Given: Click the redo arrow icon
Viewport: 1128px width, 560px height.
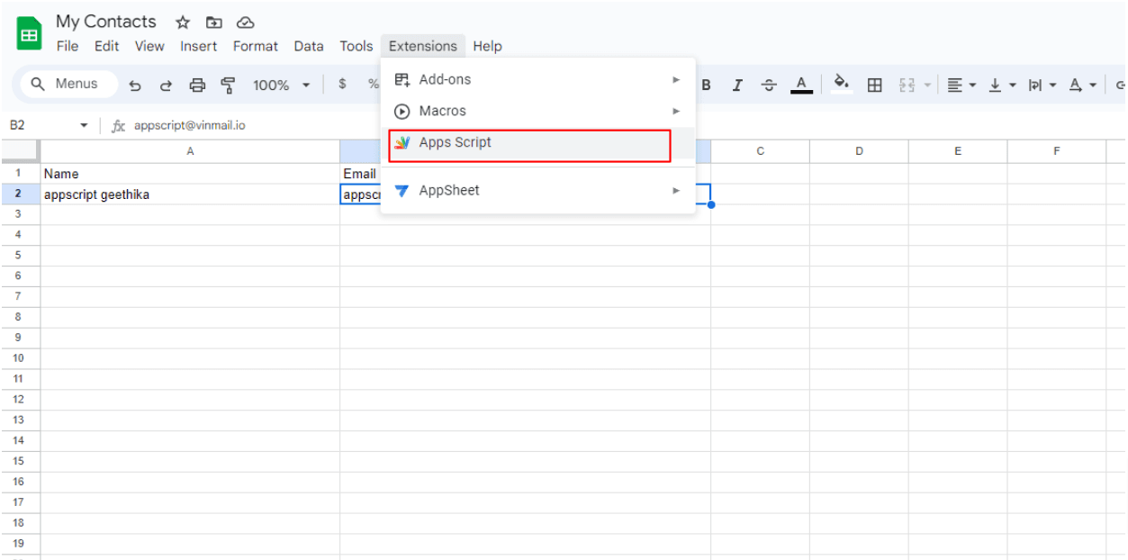Looking at the screenshot, I should tap(166, 86).
